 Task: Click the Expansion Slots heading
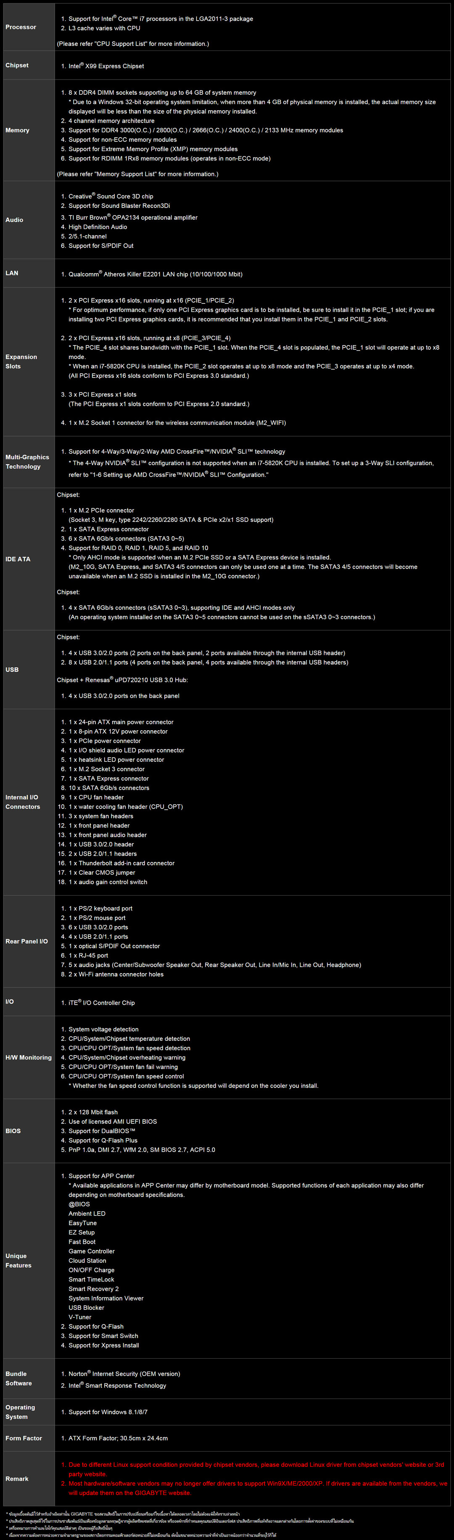(x=21, y=362)
